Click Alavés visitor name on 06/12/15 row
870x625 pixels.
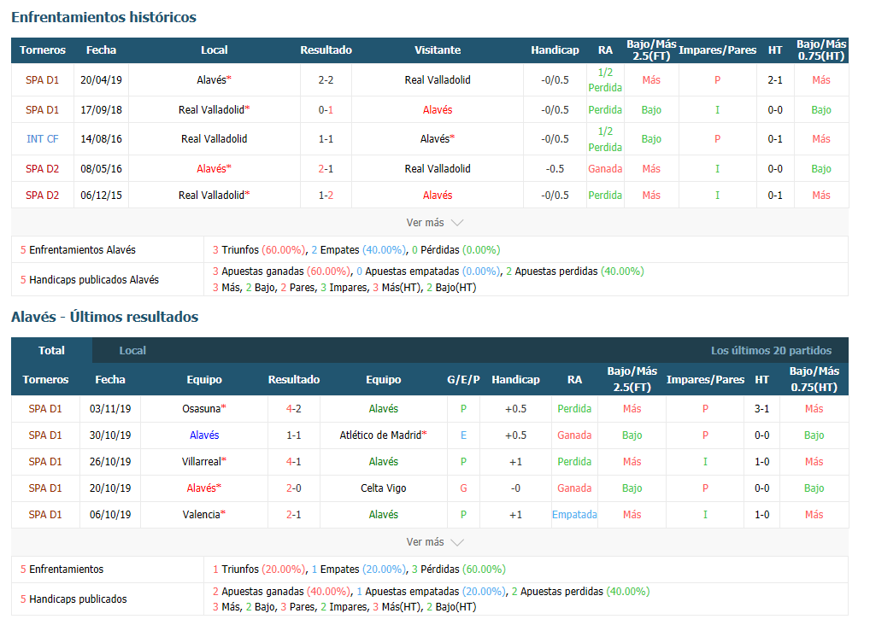438,196
